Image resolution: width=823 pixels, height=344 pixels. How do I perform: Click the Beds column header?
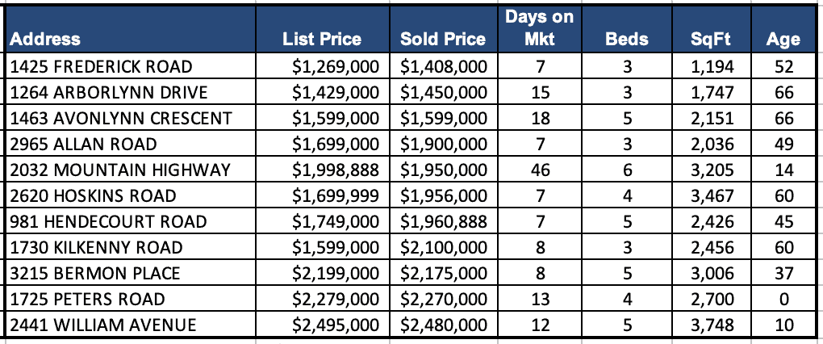(627, 39)
